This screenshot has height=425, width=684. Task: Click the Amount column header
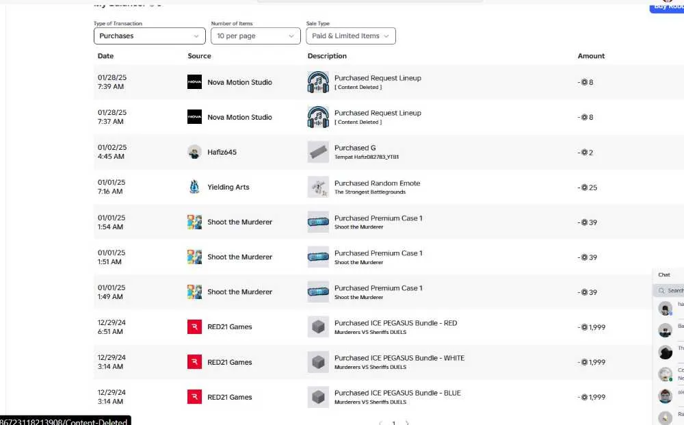(591, 56)
